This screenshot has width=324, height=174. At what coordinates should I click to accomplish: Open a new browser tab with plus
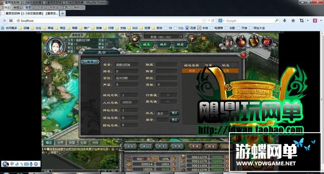62,13
